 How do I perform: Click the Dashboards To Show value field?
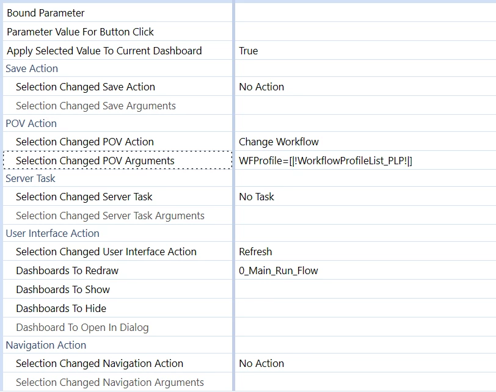(365, 289)
